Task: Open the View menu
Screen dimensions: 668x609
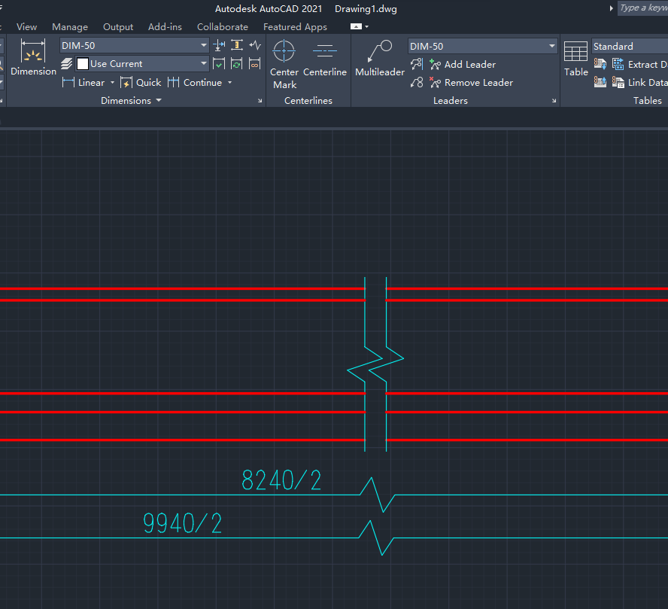Action: click(x=27, y=26)
